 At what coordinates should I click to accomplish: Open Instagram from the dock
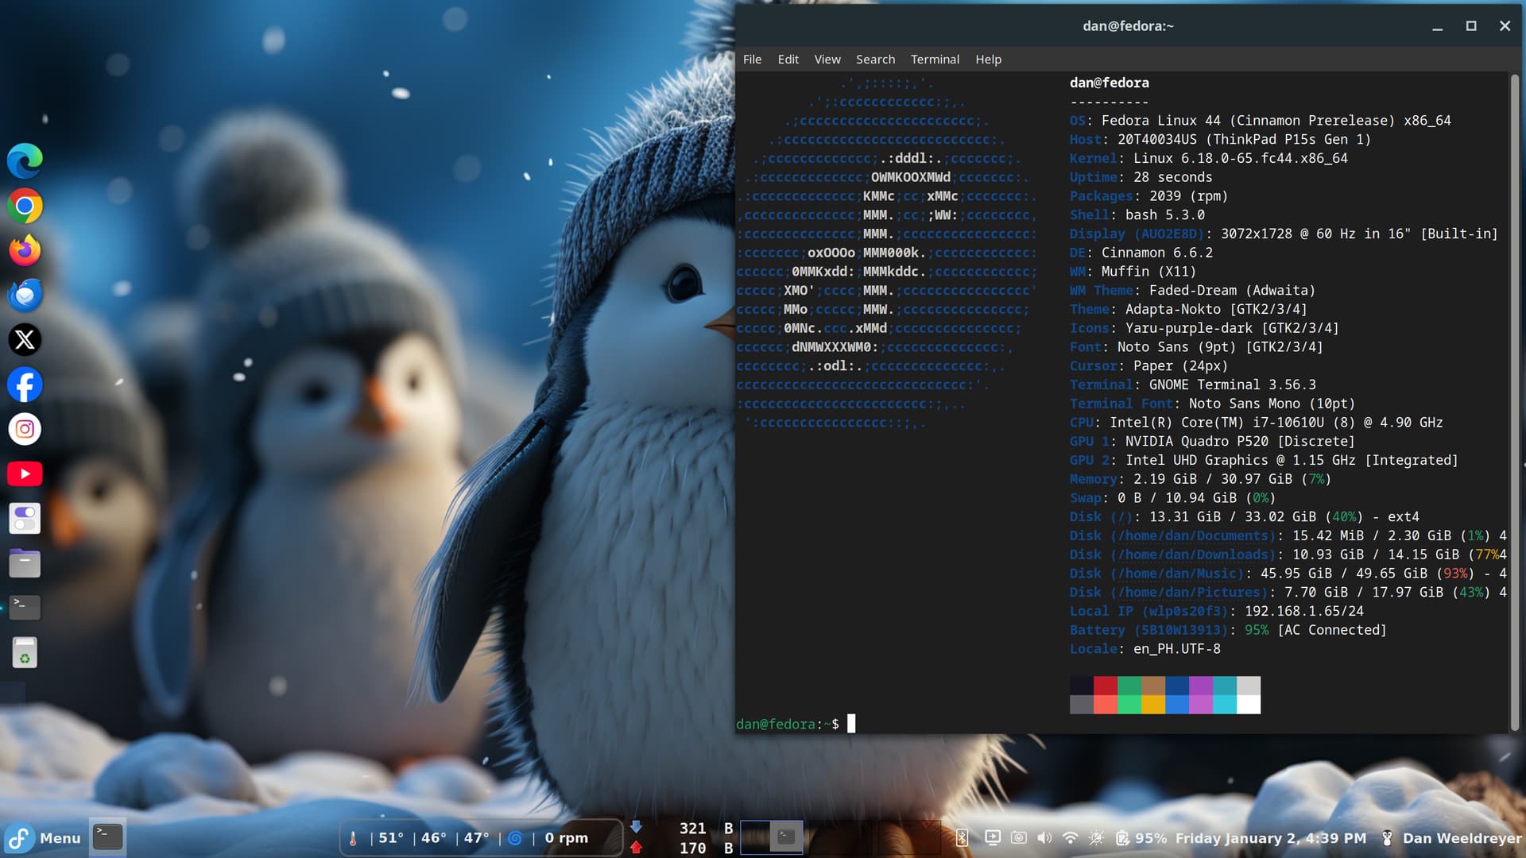pyautogui.click(x=25, y=429)
